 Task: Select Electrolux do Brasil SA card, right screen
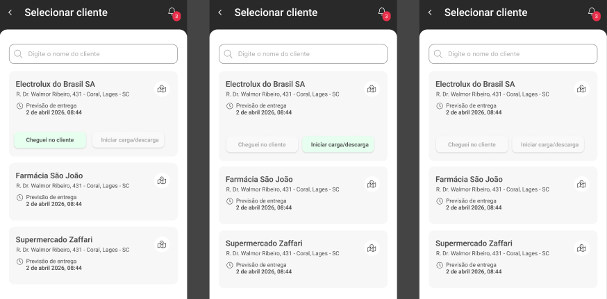tap(513, 116)
